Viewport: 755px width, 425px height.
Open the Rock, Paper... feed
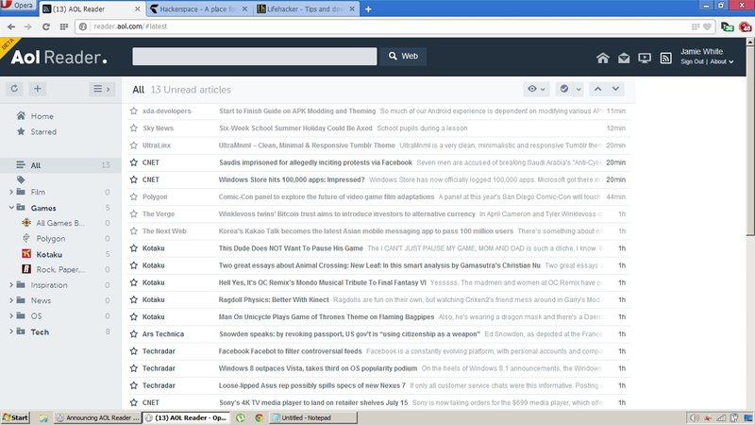pyautogui.click(x=60, y=269)
